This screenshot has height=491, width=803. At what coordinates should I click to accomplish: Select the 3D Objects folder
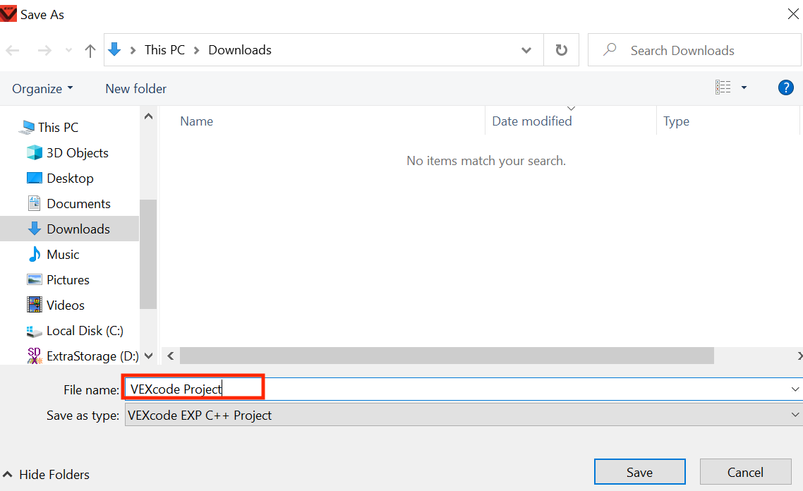coord(67,152)
